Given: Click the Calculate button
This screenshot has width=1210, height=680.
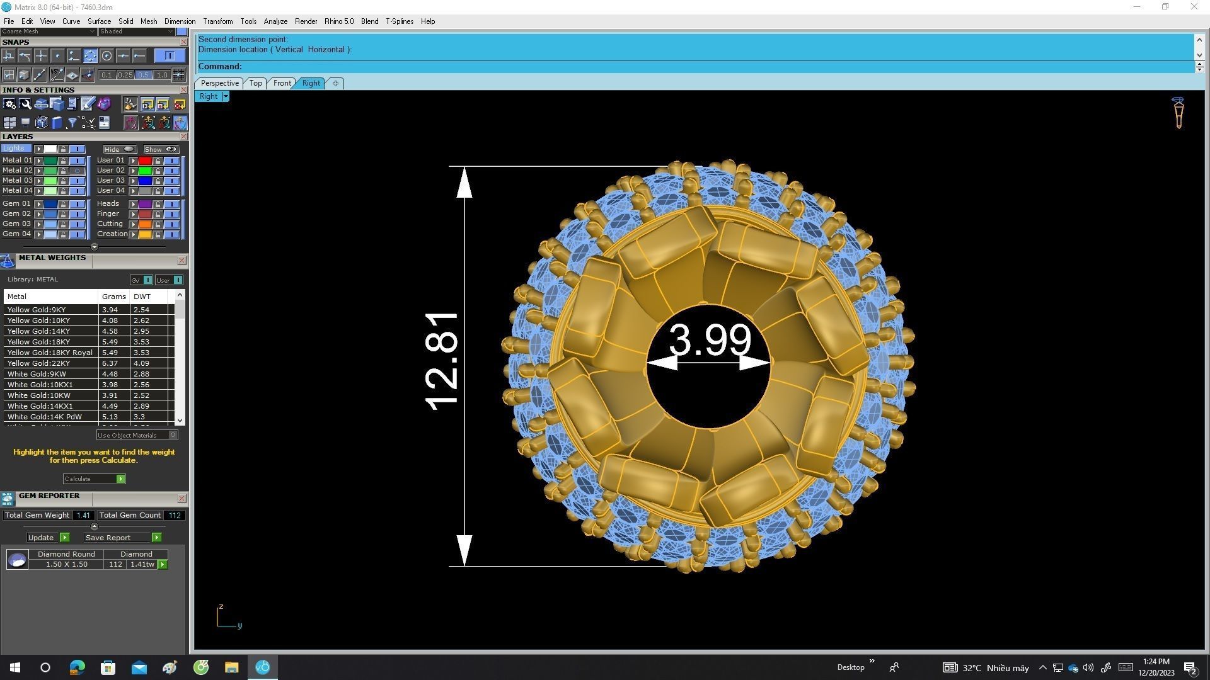Looking at the screenshot, I should pyautogui.click(x=94, y=479).
